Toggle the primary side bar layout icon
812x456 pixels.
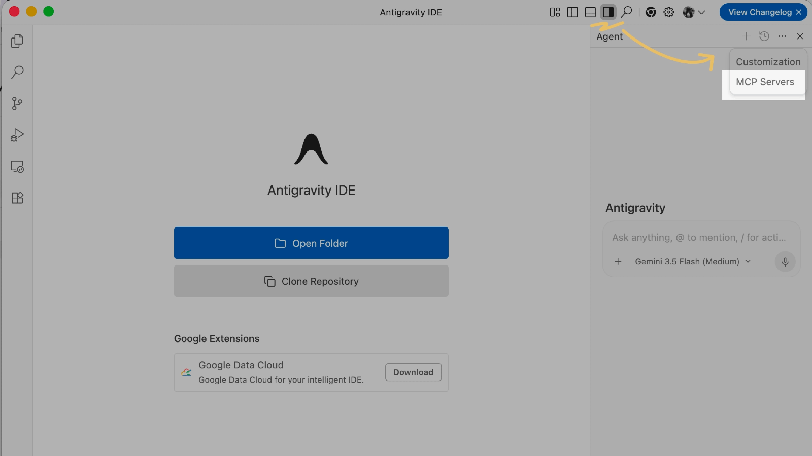572,12
